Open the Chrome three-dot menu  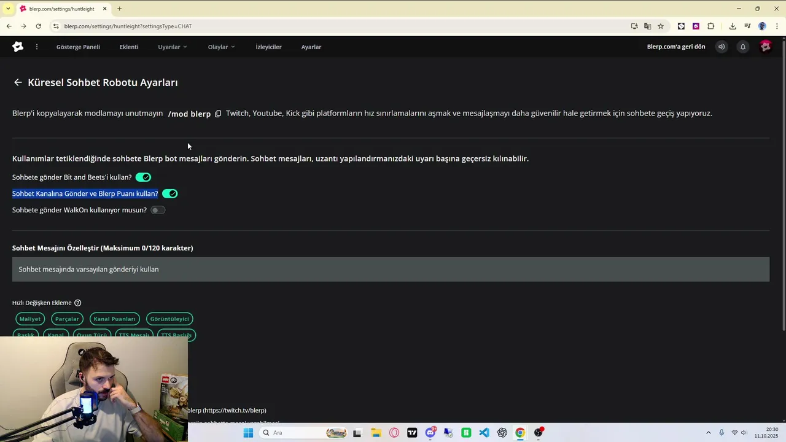coord(777,26)
